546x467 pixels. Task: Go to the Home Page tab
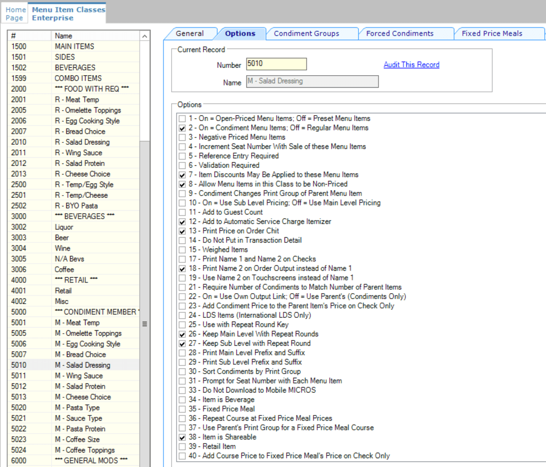[x=15, y=13]
